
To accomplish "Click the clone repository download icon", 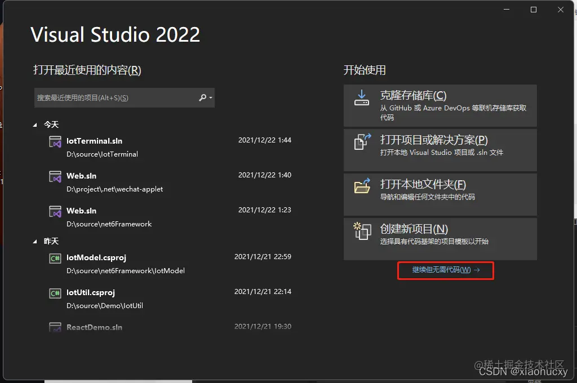I will coord(361,97).
